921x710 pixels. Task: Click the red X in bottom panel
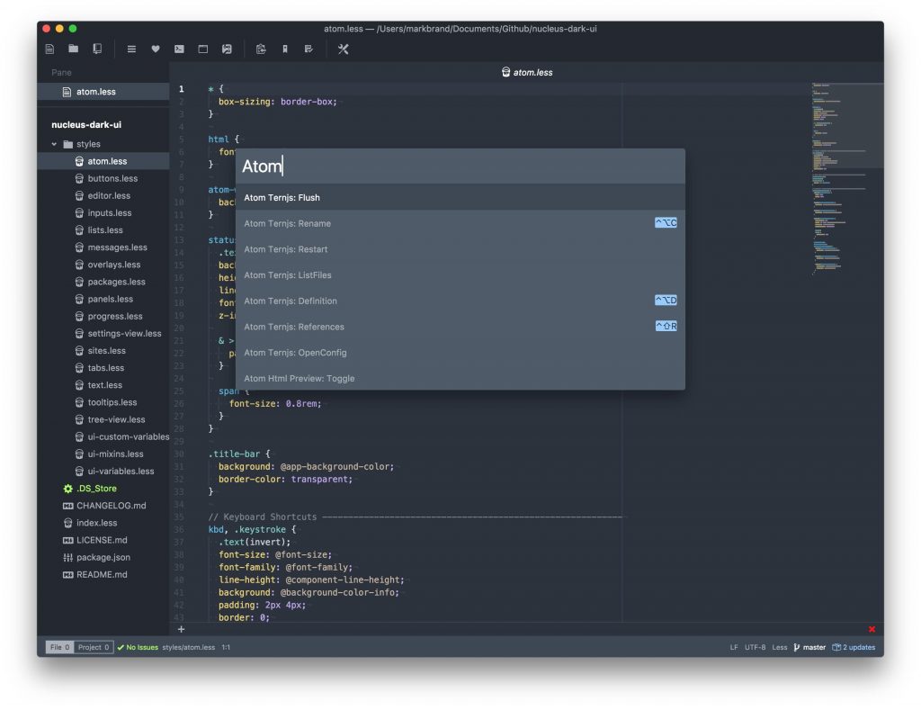pyautogui.click(x=872, y=629)
